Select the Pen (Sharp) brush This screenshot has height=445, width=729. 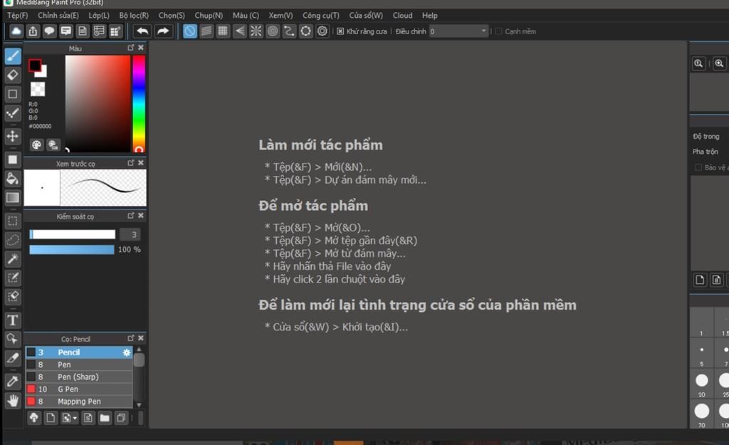[x=79, y=377]
